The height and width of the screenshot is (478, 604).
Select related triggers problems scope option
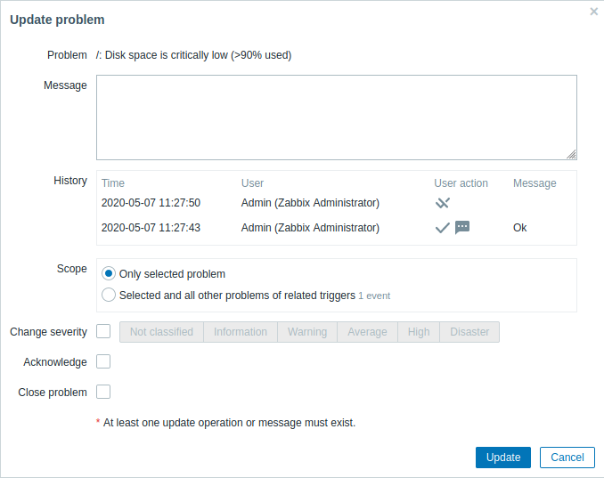coord(109,295)
